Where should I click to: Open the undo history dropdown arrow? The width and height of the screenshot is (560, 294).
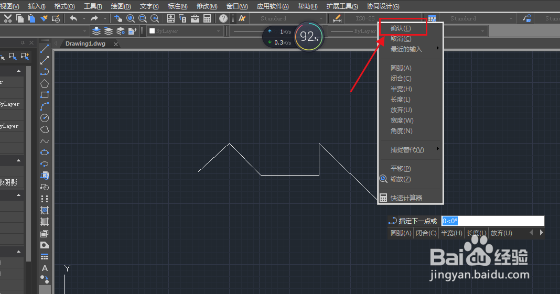pyautogui.click(x=84, y=18)
